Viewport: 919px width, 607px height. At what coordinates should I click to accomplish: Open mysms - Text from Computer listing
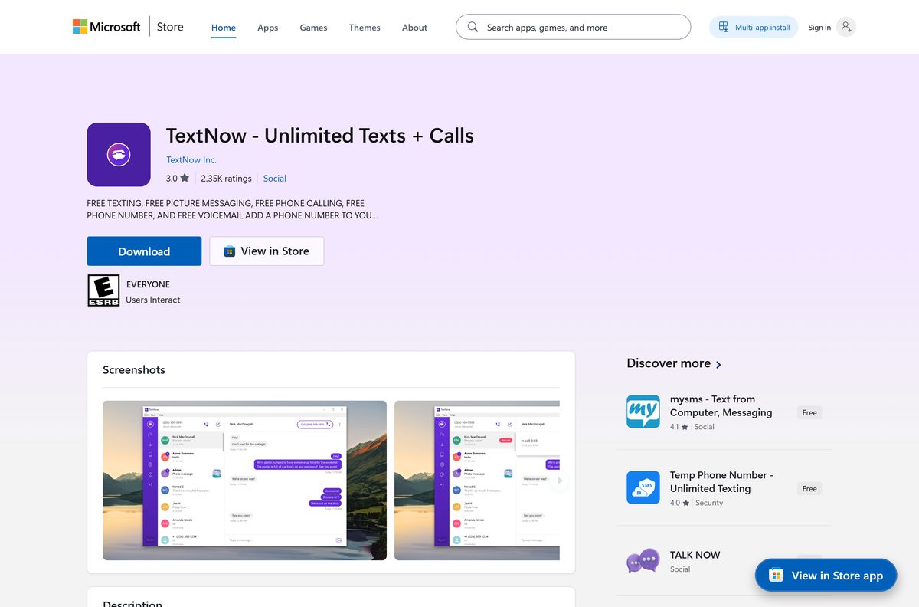pos(721,405)
